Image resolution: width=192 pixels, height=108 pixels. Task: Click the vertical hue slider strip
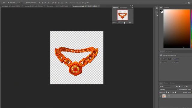point(191,29)
